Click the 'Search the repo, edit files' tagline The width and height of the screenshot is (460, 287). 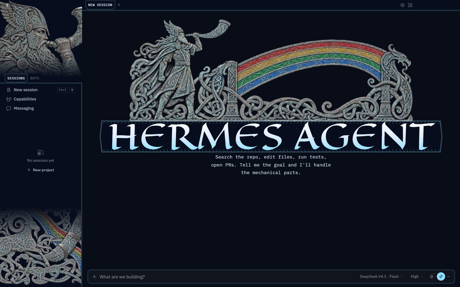271,165
